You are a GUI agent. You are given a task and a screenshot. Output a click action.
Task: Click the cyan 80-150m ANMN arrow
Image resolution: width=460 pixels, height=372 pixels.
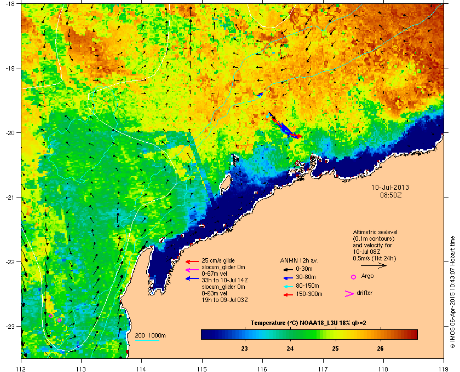pyautogui.click(x=288, y=286)
